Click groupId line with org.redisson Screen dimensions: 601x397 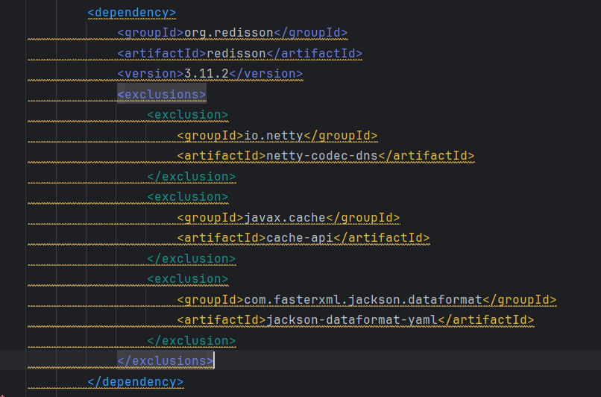click(x=233, y=33)
